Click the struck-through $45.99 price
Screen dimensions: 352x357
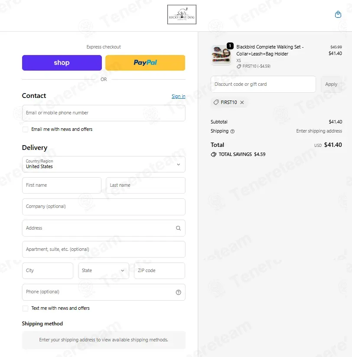click(x=336, y=47)
